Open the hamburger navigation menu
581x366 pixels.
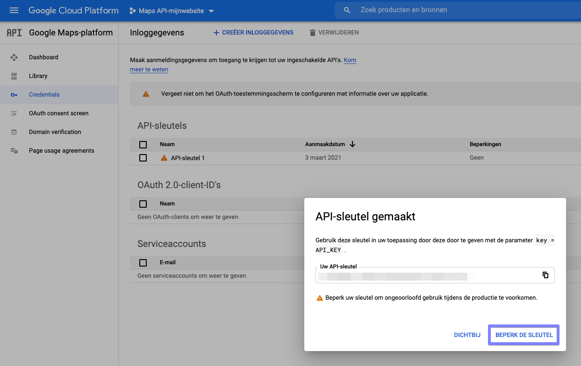click(x=14, y=10)
